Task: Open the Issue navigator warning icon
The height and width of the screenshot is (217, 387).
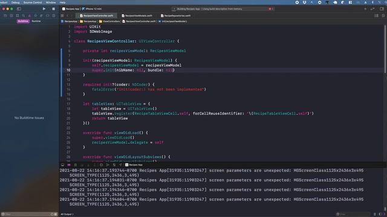Action: click(x=30, y=16)
